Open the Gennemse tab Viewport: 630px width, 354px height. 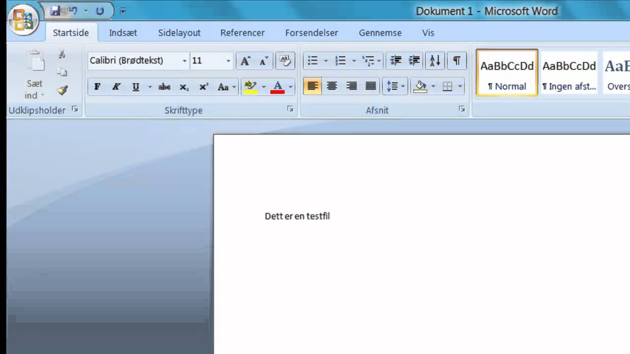click(x=380, y=33)
